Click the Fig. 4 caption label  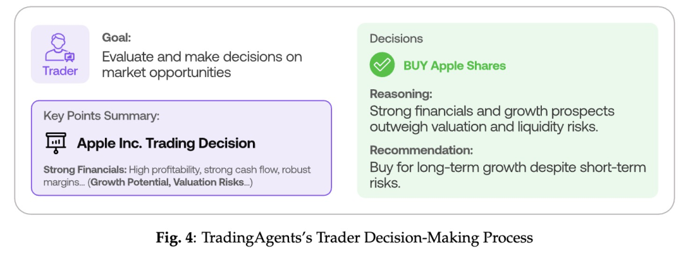176,238
